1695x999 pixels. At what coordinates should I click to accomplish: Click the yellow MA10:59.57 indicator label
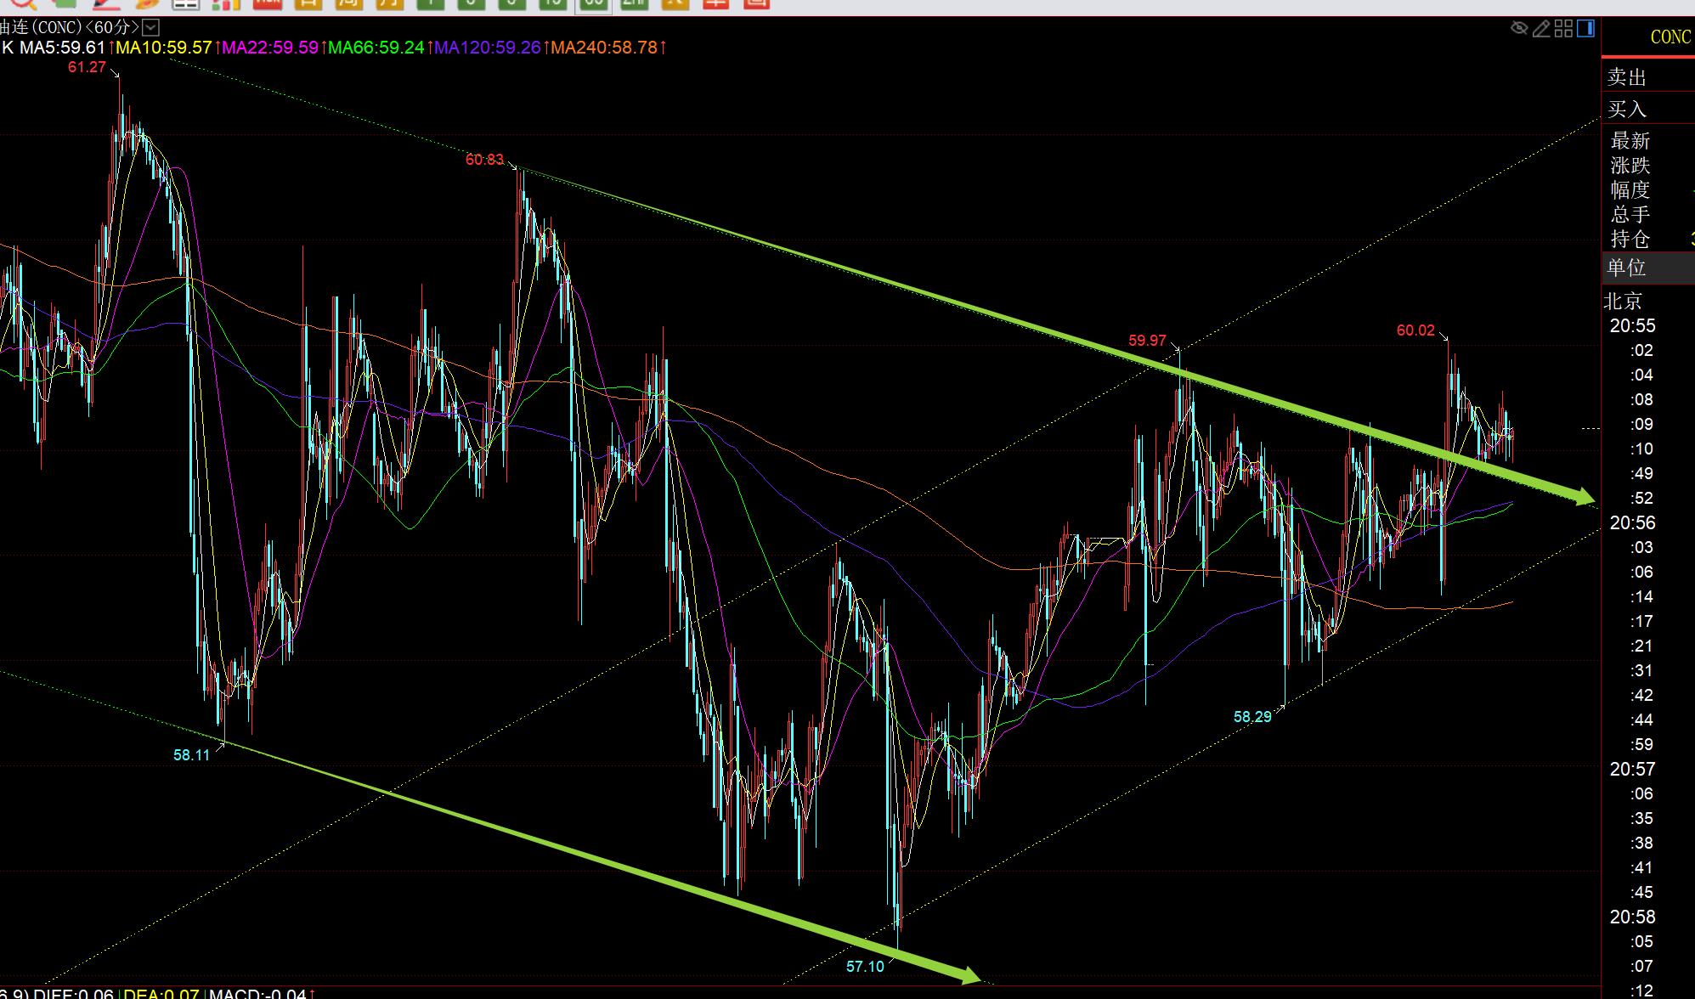click(x=163, y=48)
